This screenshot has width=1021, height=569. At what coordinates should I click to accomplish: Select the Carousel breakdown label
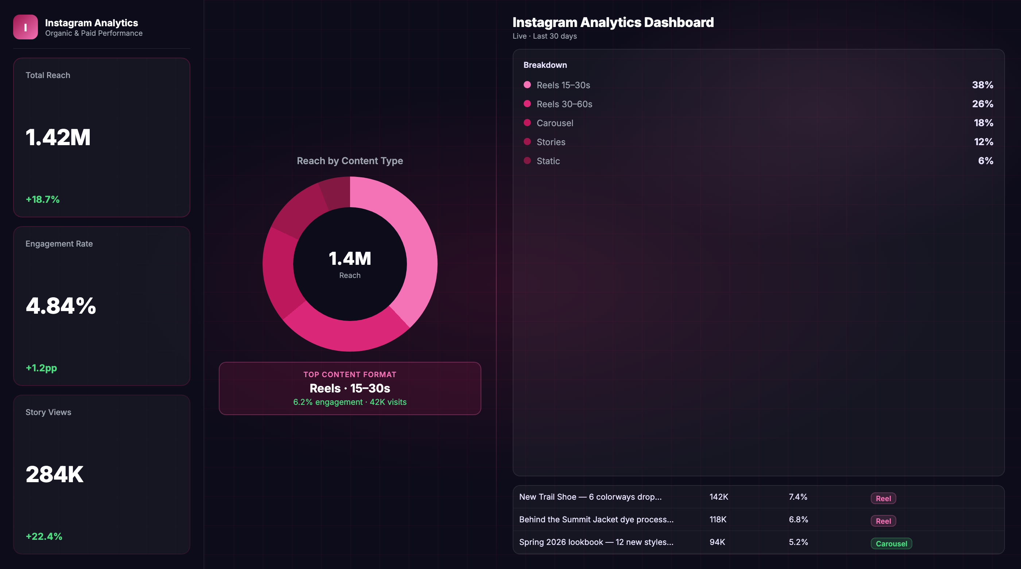tap(555, 123)
